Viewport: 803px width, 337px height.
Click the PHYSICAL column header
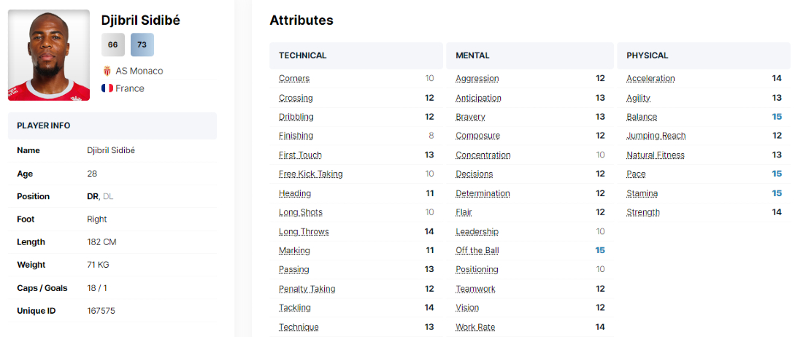tap(648, 55)
